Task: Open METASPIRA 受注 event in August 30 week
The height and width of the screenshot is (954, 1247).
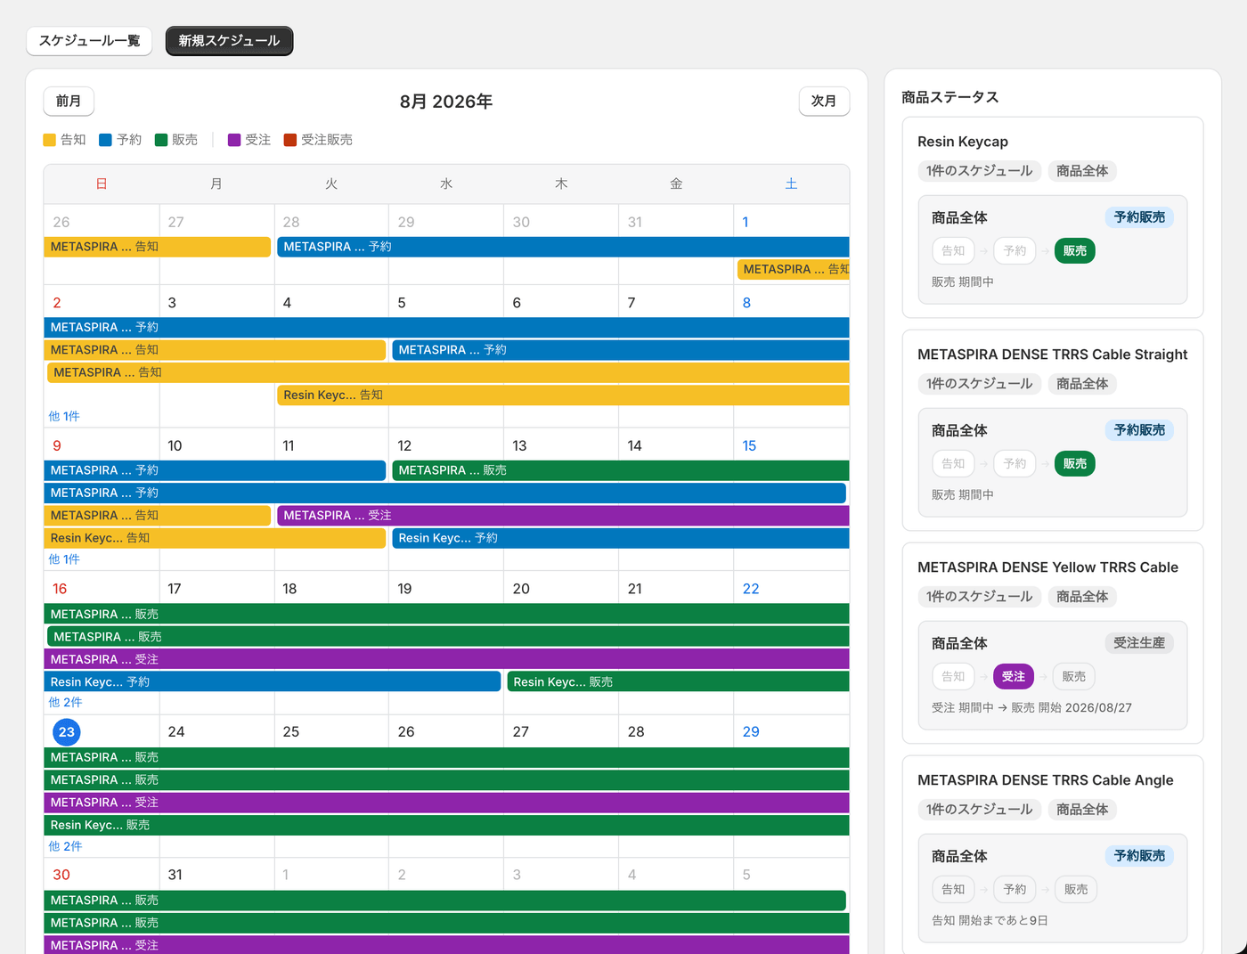Action: click(446, 945)
